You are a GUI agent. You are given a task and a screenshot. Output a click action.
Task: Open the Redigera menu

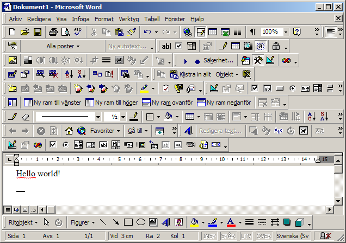pos(39,19)
